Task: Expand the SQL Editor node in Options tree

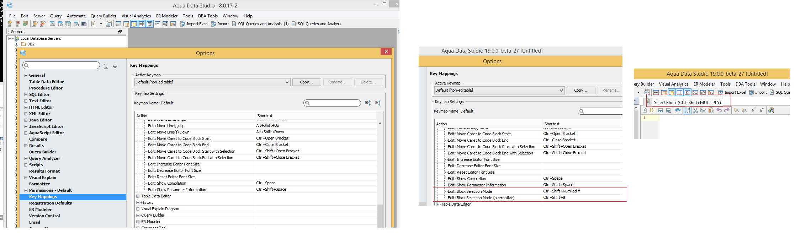Action: (26, 94)
